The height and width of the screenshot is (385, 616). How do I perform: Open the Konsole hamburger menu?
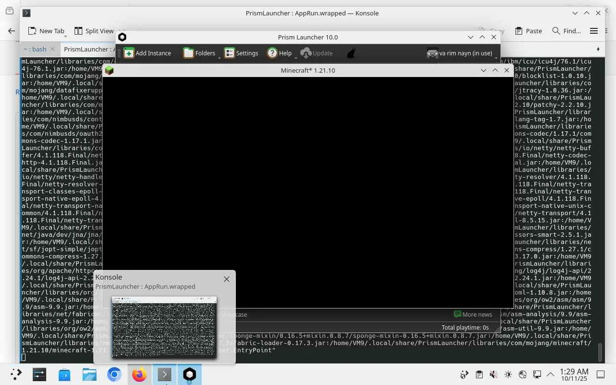[x=594, y=31]
